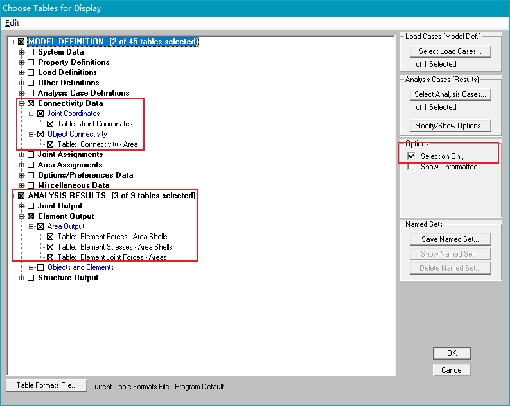Check the Property Definitions checkbox
The image size is (510, 406).
point(31,62)
